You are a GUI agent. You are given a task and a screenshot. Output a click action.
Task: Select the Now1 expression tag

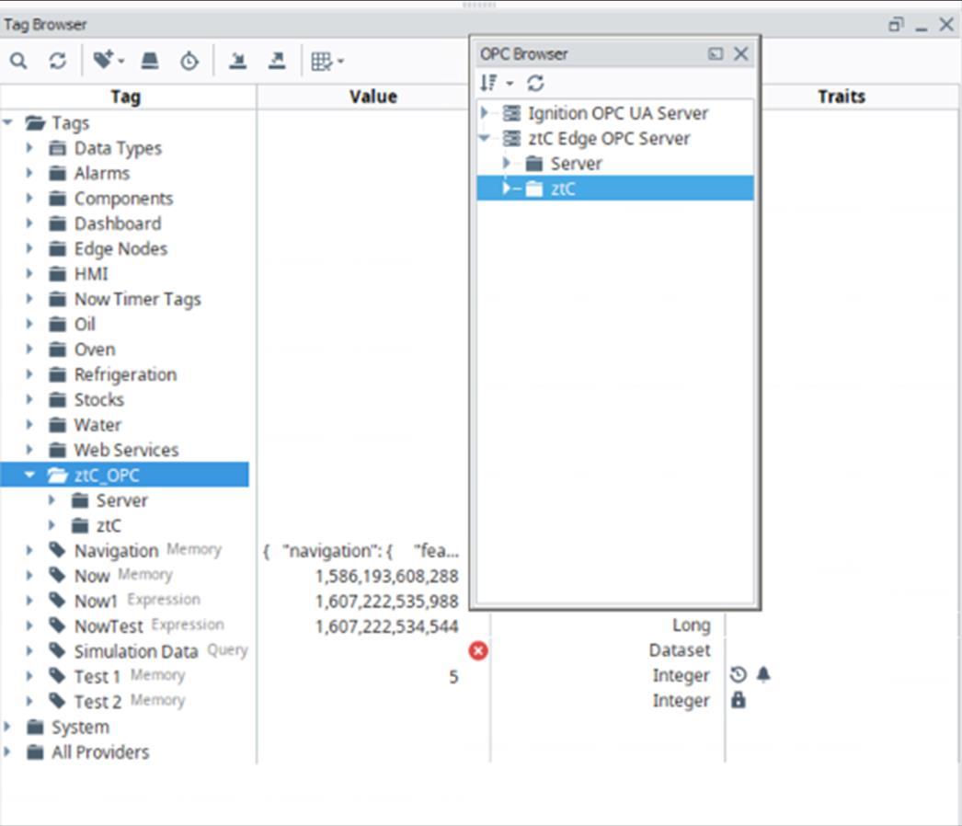click(96, 601)
